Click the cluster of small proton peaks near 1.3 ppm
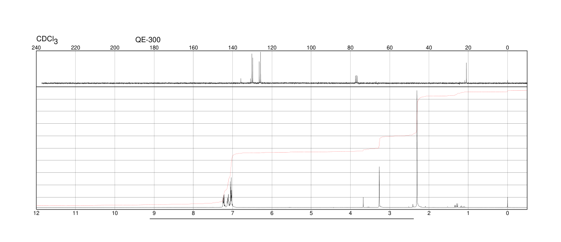The width and height of the screenshot is (561, 242). (459, 205)
